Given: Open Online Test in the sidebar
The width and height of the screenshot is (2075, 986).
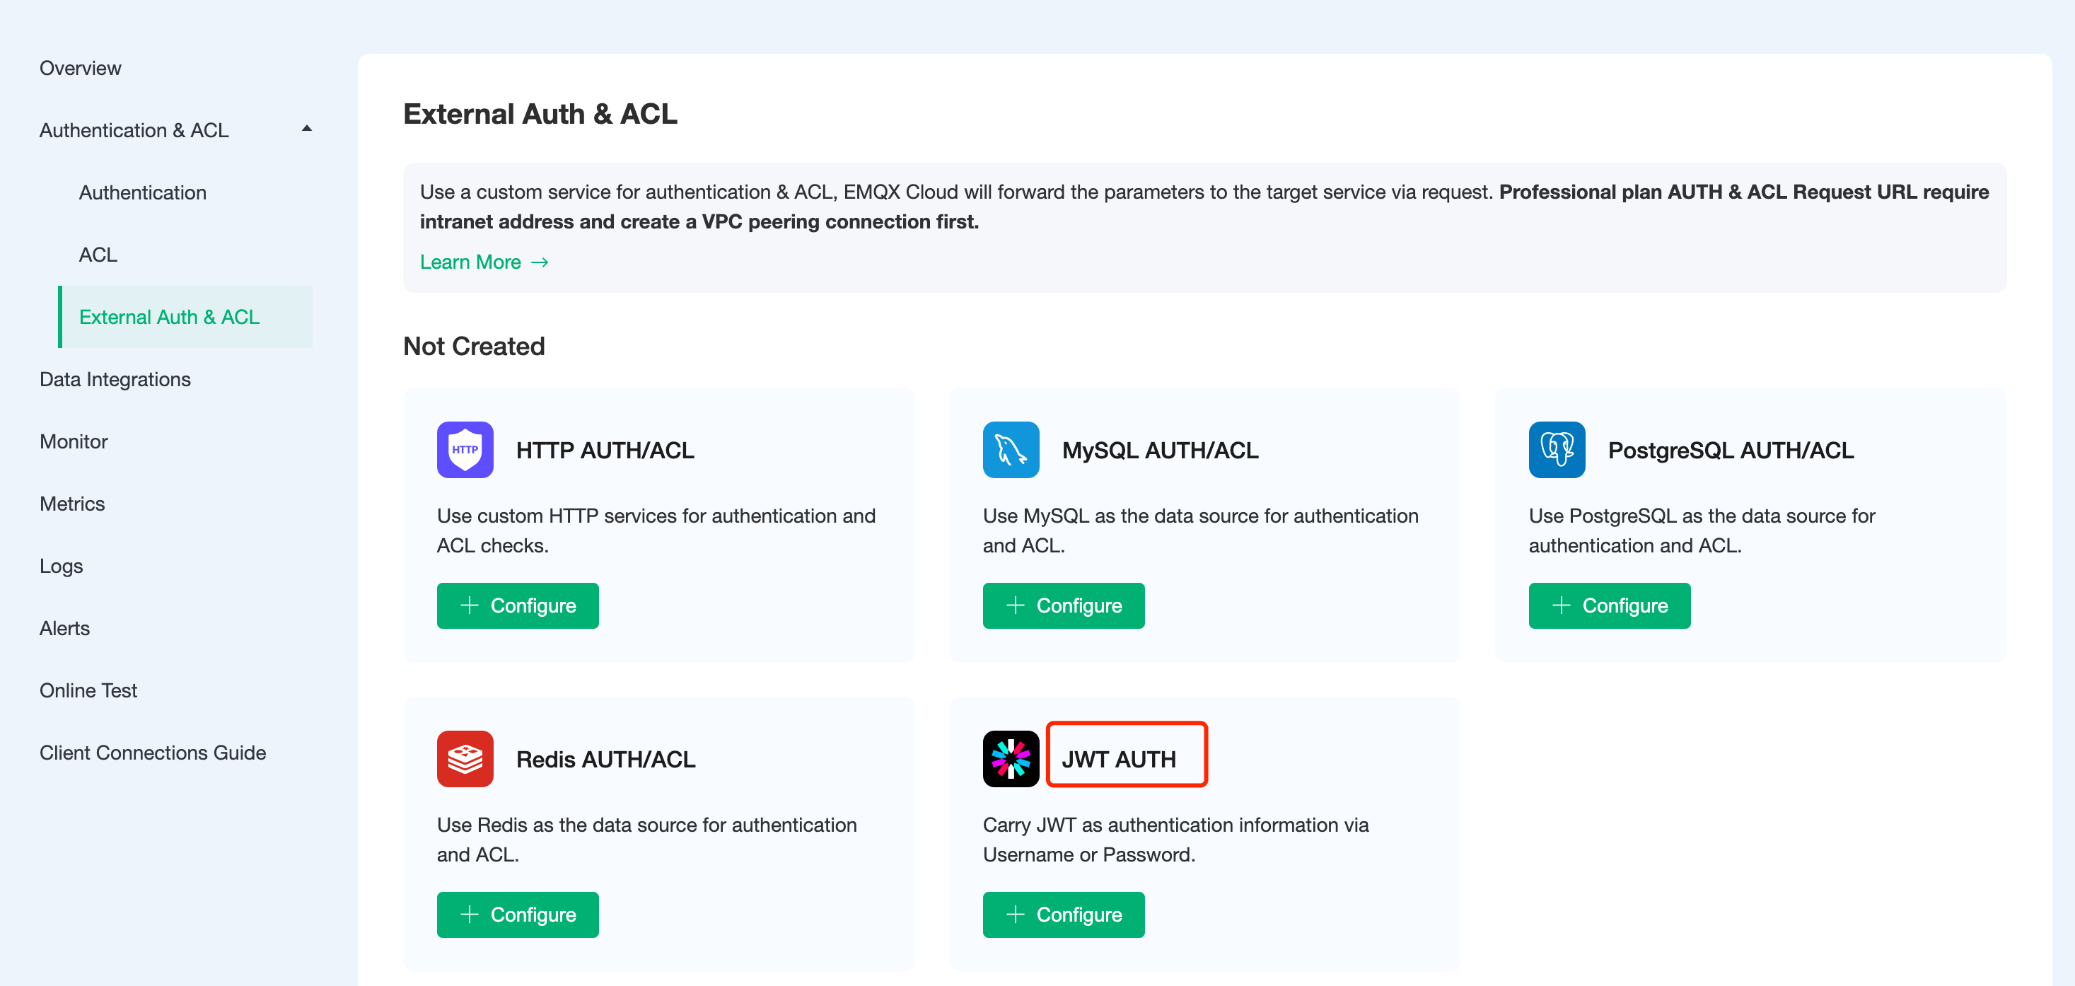Looking at the screenshot, I should 88,690.
